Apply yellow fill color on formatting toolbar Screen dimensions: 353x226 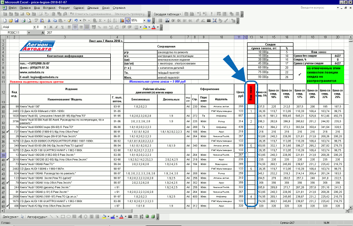tap(145, 27)
